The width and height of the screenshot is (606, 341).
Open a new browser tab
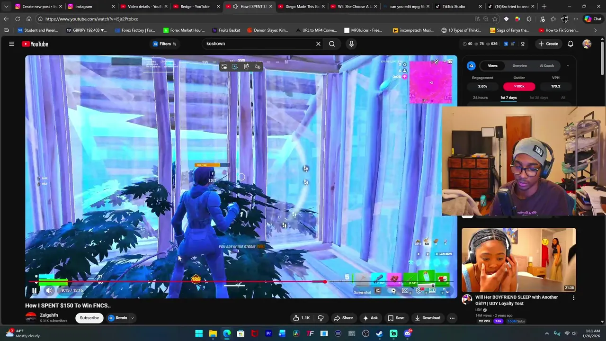point(544,7)
